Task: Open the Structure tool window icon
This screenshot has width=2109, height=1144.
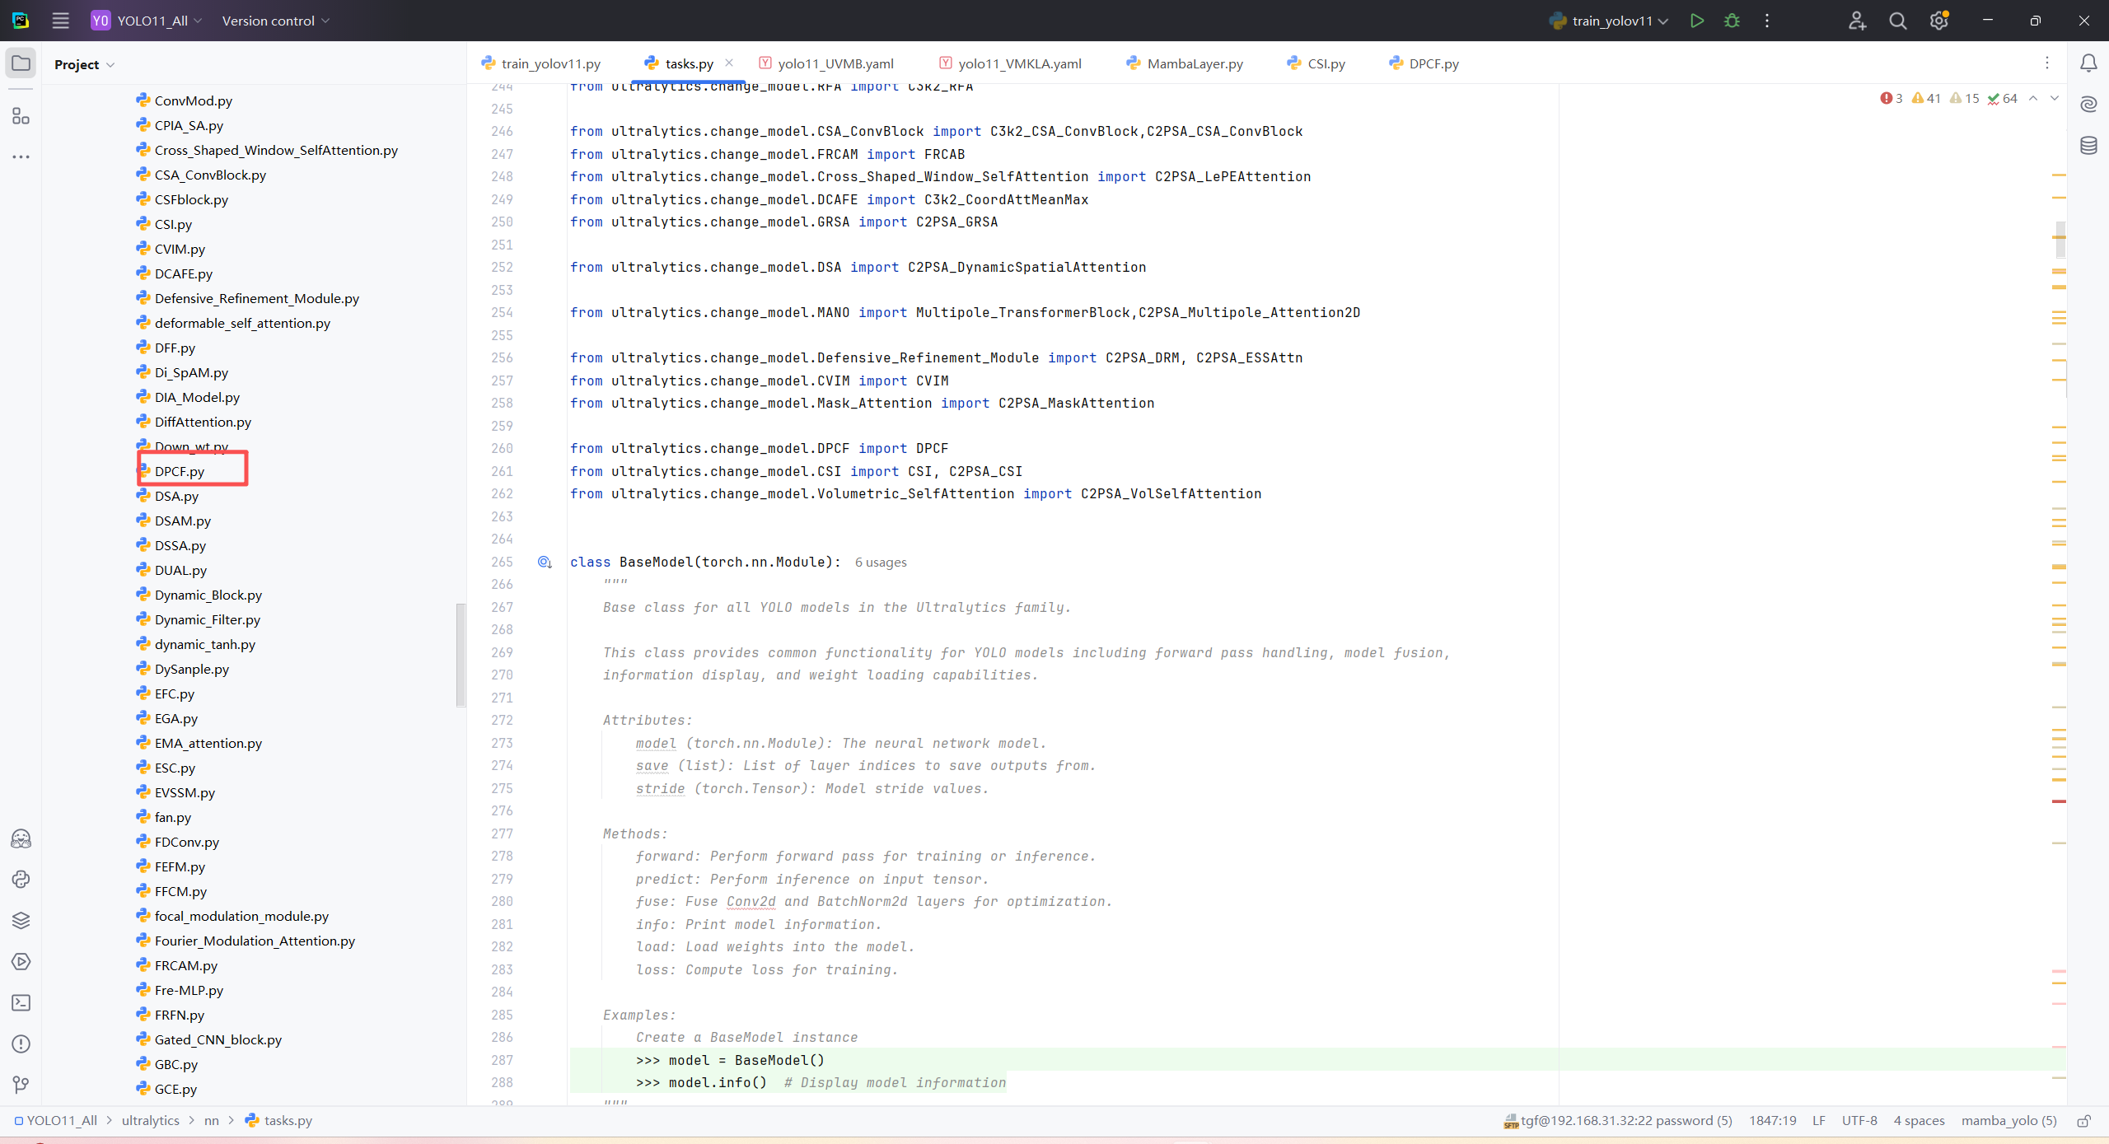Action: [x=21, y=116]
